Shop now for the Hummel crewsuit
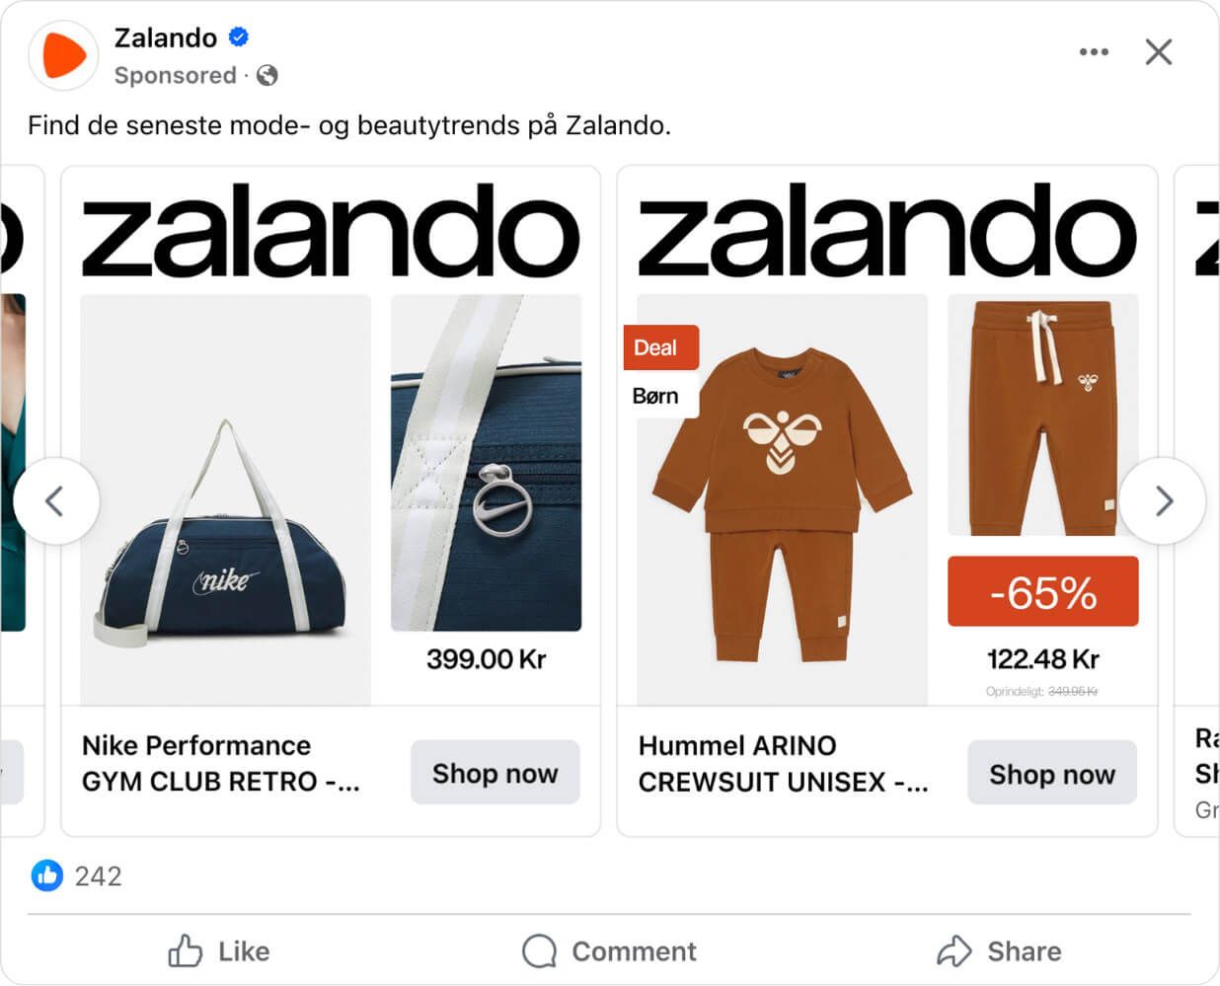Viewport: 1220px width, 986px height. click(x=1052, y=773)
